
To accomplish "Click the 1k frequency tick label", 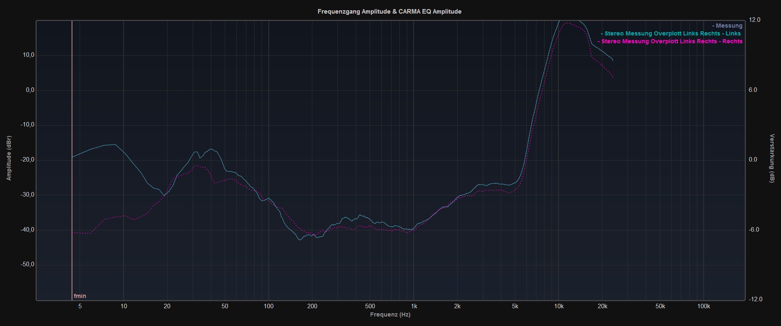I will point(414,306).
